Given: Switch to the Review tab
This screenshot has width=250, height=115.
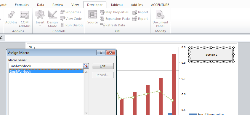Looking at the screenshot, I should coord(58,5).
